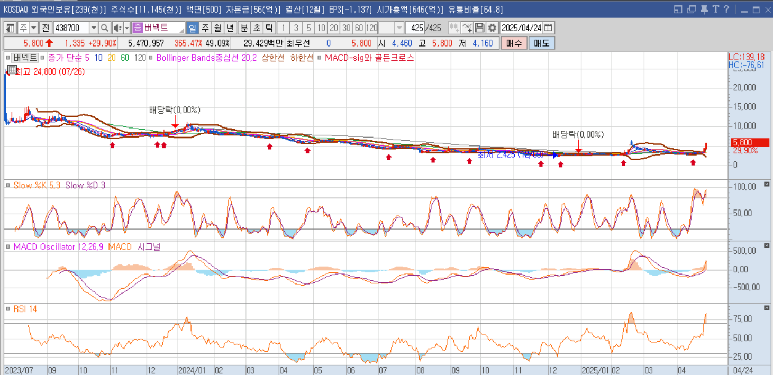Open the stock code 438700 dropdown

(x=94, y=28)
